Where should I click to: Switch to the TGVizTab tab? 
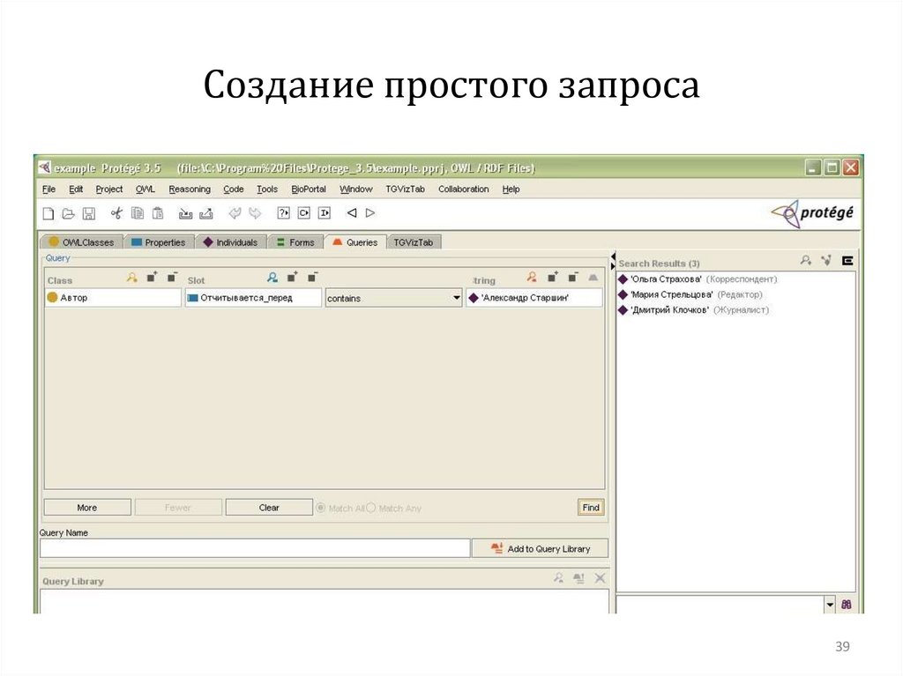(414, 242)
